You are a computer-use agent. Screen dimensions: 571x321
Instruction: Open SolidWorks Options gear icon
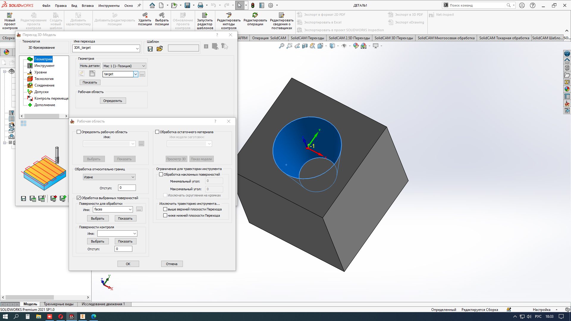pos(271,5)
